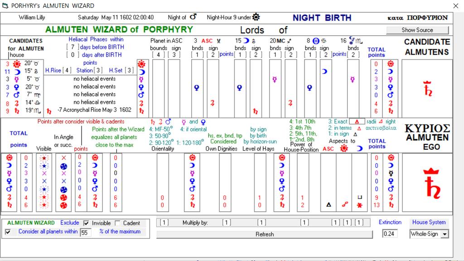Viewport: 464px width, 261px height.
Task: Click Jupiter's total points value 9
Action: (376, 197)
